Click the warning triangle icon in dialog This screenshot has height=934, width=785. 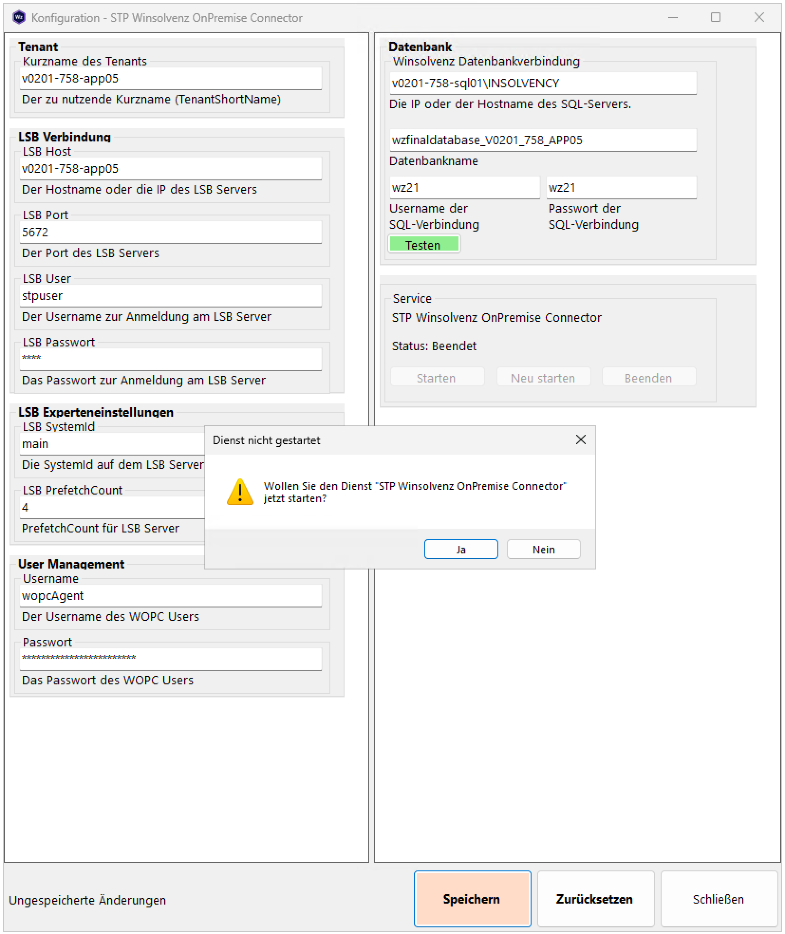click(x=240, y=492)
